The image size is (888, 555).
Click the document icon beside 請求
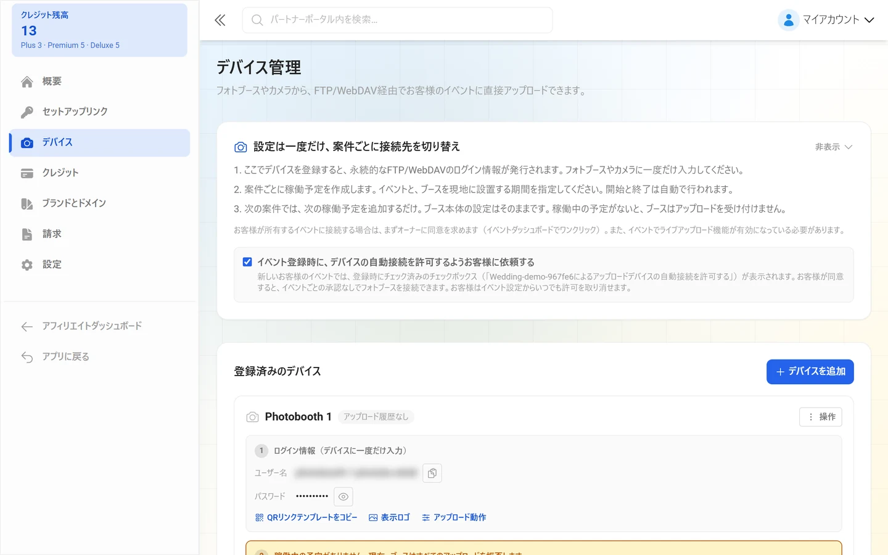[27, 234]
